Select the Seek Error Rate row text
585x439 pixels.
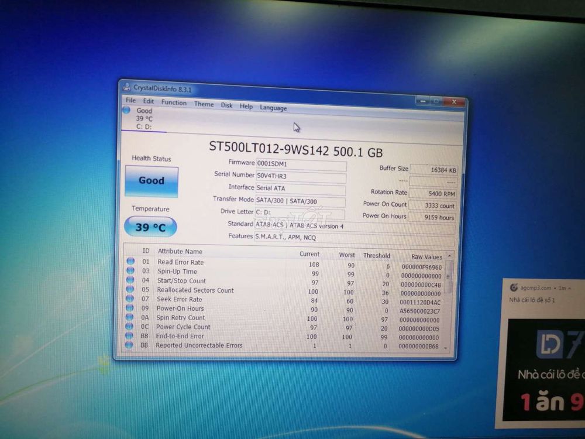pyautogui.click(x=179, y=299)
